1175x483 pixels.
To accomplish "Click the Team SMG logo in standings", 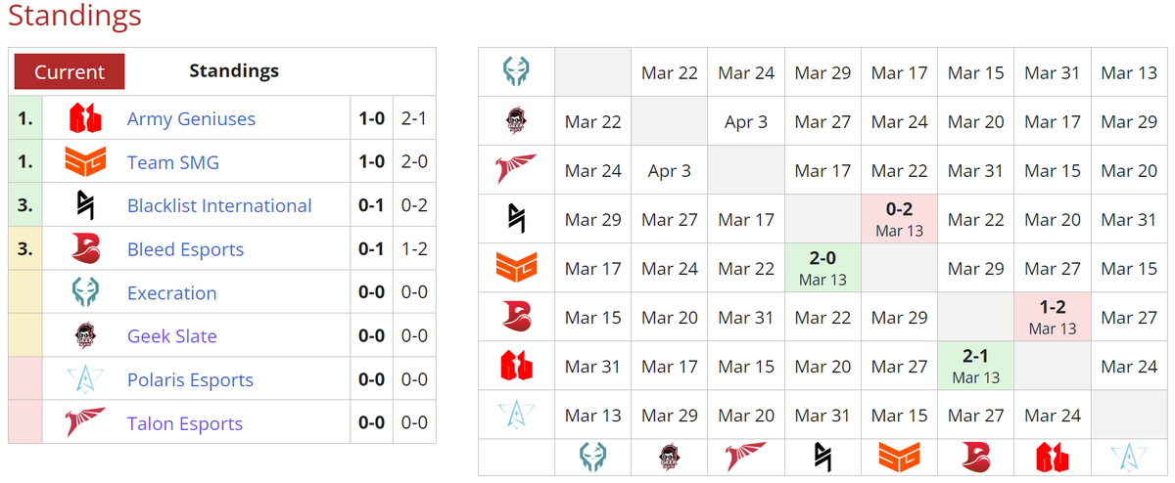I will pos(85,161).
